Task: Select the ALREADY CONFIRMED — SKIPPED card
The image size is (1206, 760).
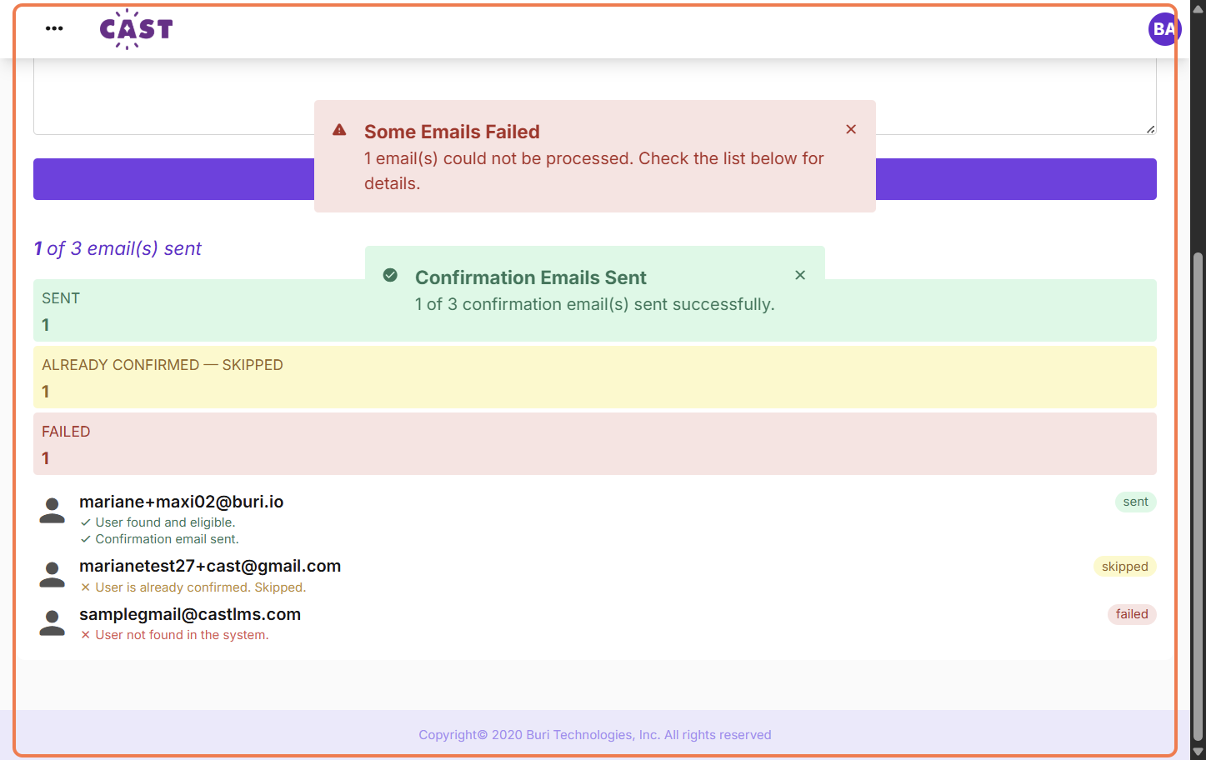Action: pos(595,377)
